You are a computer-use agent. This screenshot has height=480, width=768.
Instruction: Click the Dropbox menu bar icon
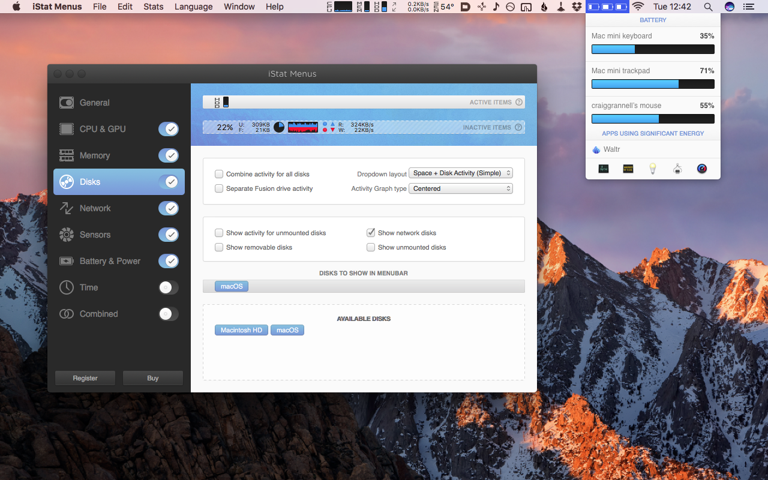click(577, 7)
